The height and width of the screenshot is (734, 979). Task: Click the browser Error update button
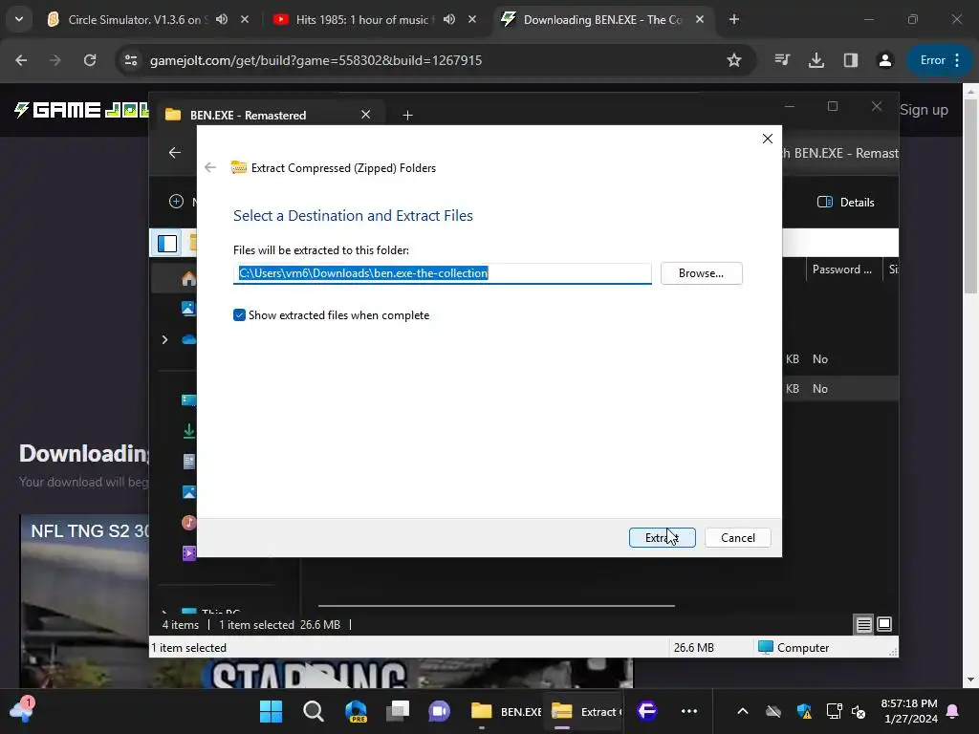[x=939, y=60]
